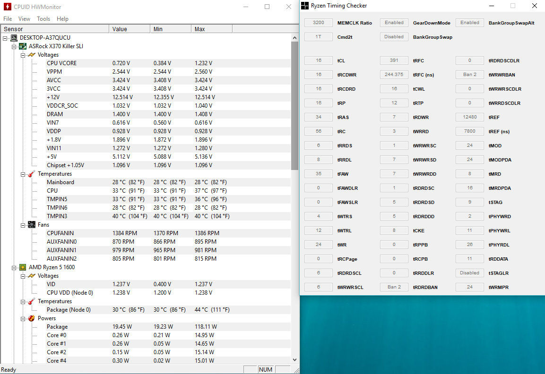Click the DESKTOP-A37QUCU computer icon
545x374 pixels.
tap(14, 37)
